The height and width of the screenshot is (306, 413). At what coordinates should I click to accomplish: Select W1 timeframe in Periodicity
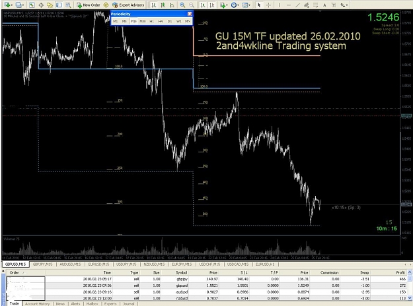point(179,21)
